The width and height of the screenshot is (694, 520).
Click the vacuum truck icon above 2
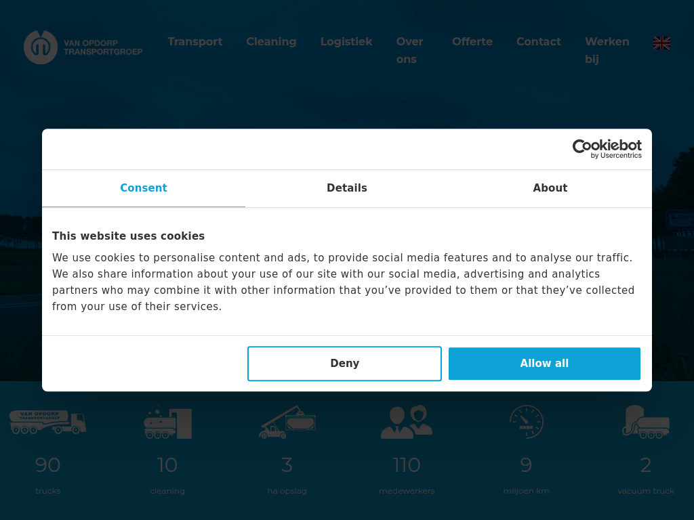(x=646, y=422)
